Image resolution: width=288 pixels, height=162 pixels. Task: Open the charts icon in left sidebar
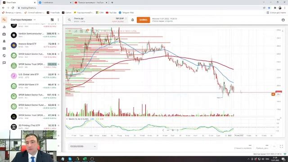4,27
